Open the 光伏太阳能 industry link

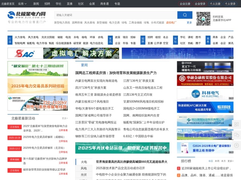coord(48,37)
